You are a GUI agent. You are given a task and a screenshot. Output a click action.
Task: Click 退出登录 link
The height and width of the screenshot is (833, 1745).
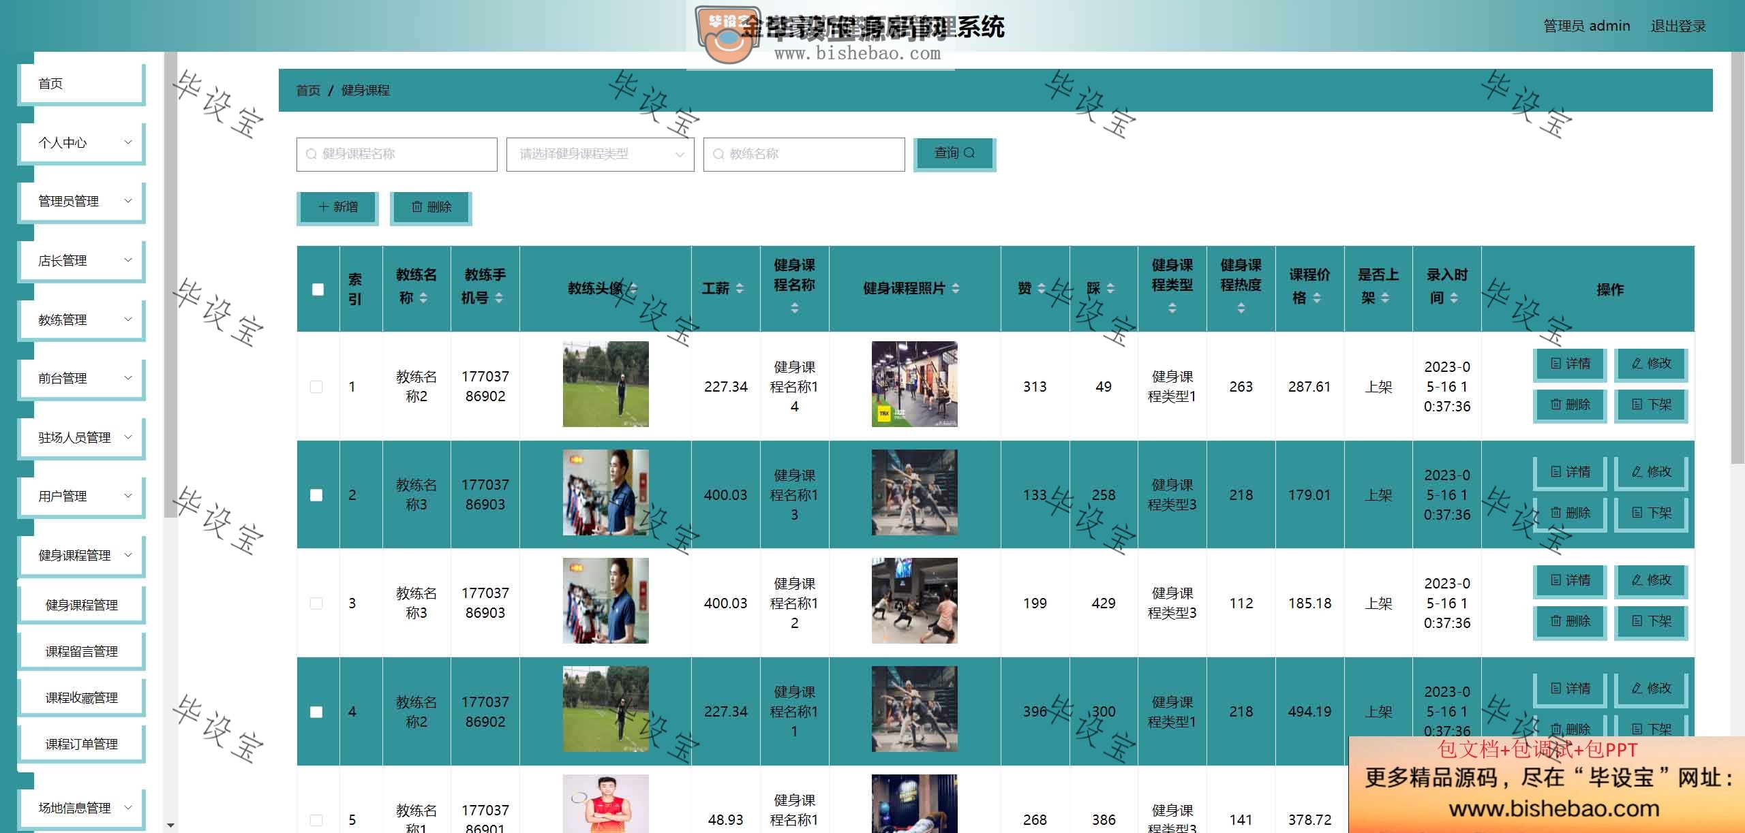pyautogui.click(x=1678, y=26)
